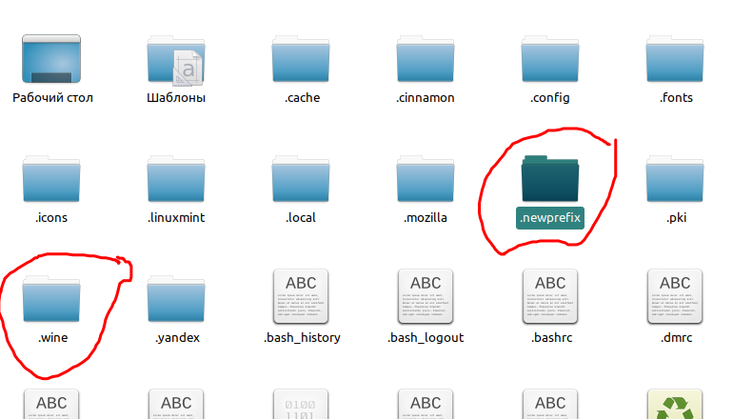Click the '.pki' folder name
The height and width of the screenshot is (419, 753).
676,218
